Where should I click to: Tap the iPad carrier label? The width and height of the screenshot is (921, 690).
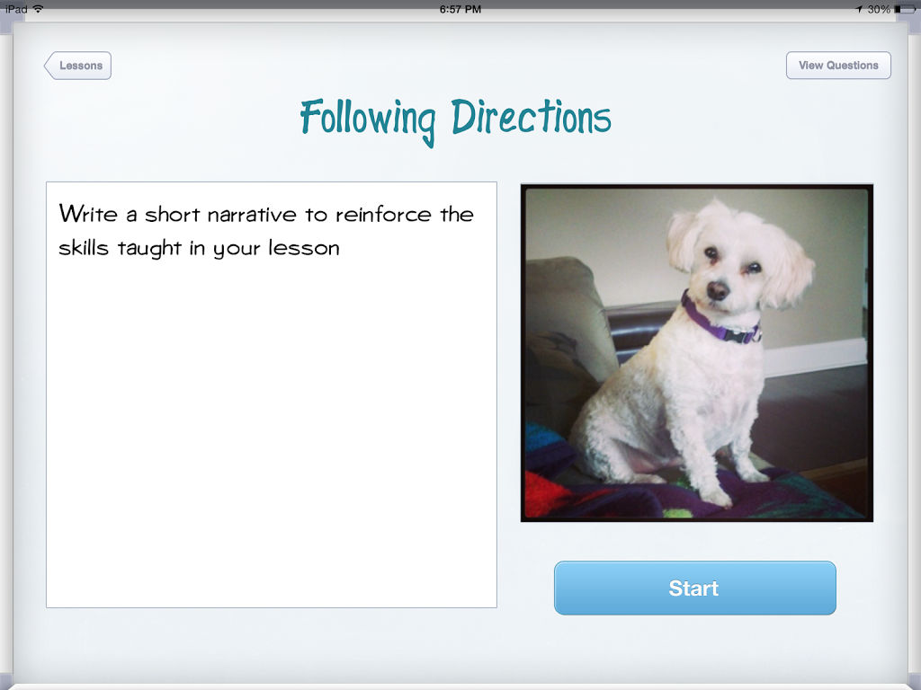(16, 9)
